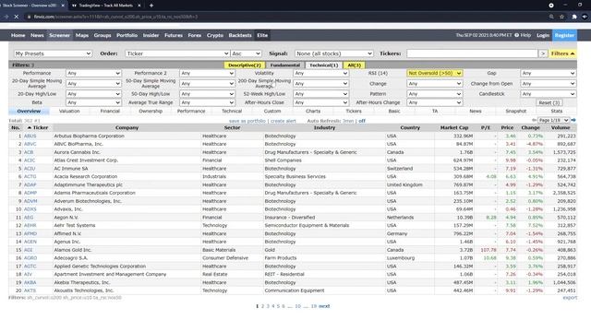591x332 pixels.
Task: Open the RSI (14) filter dropdown
Action: (x=435, y=73)
